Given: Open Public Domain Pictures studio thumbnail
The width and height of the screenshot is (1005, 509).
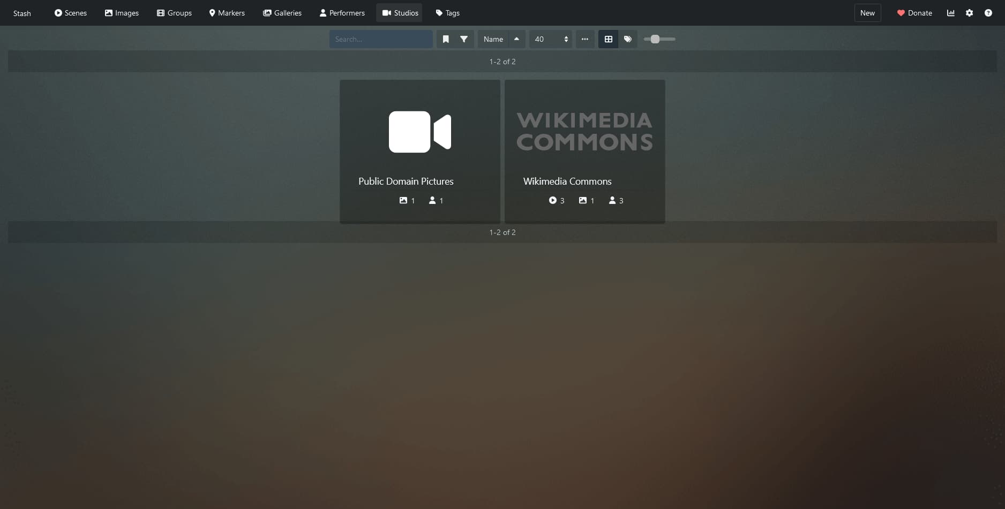Looking at the screenshot, I should point(420,132).
